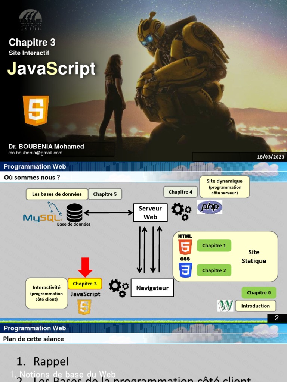Click the slide number '2' badge
This screenshot has height=382, width=287.
(x=277, y=318)
